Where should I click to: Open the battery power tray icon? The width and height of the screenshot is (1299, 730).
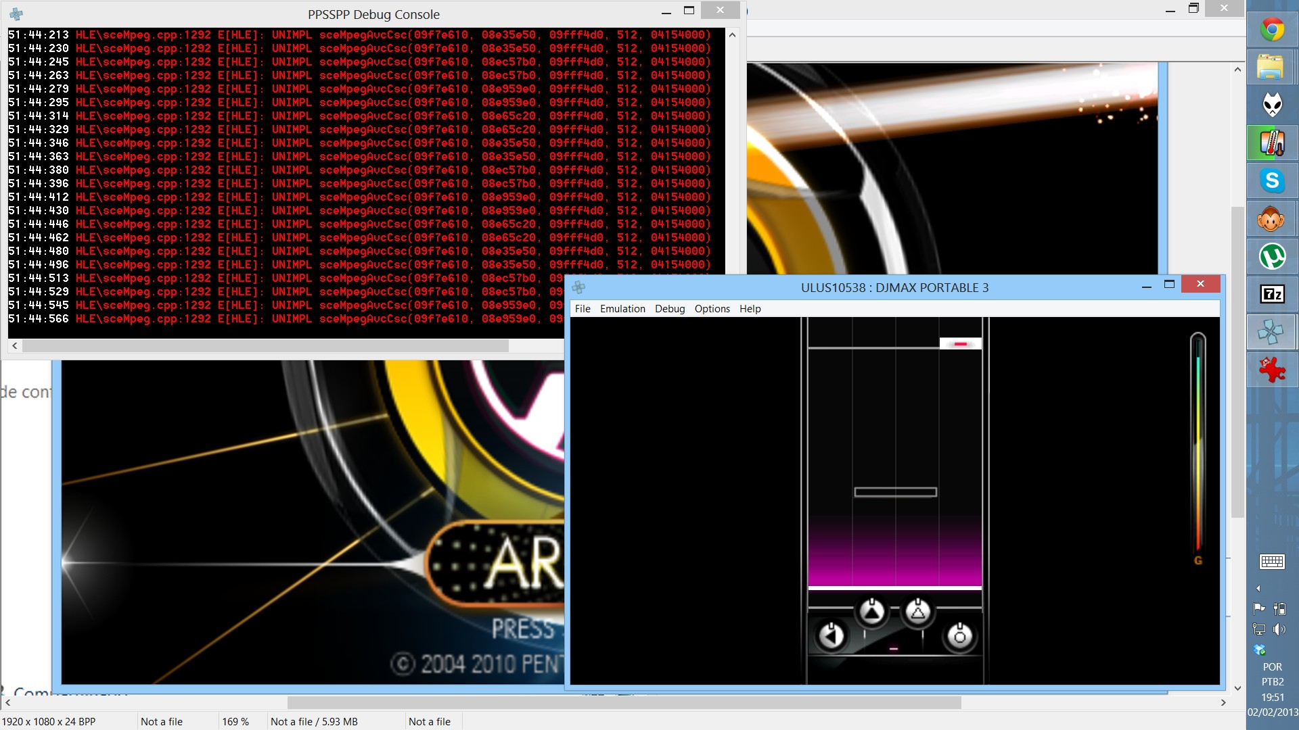[1279, 608]
